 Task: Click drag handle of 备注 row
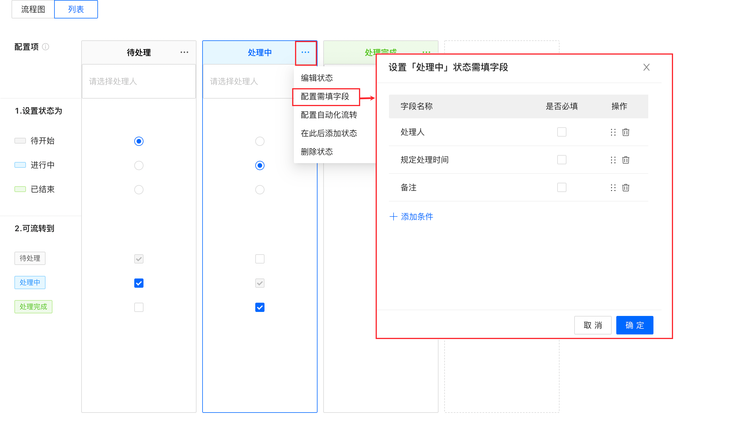(613, 188)
